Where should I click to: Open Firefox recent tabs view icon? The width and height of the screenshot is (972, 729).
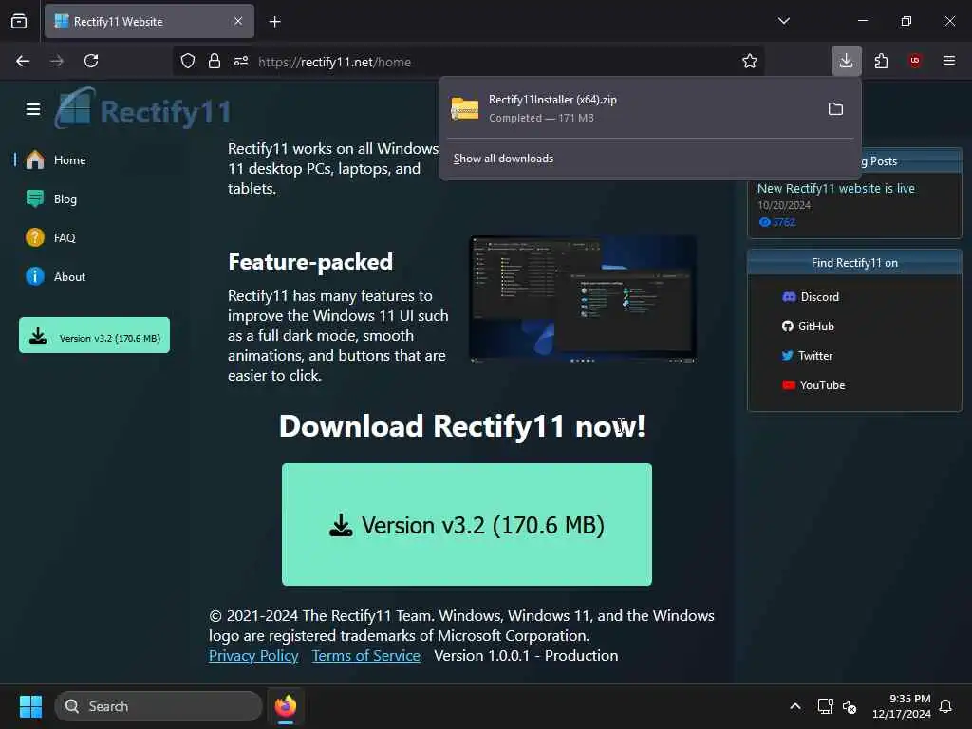[x=19, y=21]
